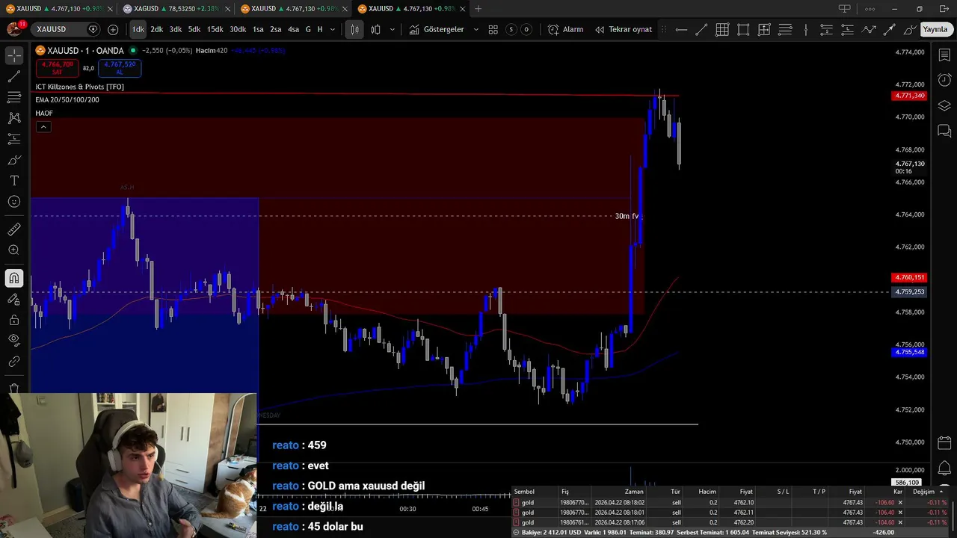Expand the favorite indicators dropdown

(476, 29)
